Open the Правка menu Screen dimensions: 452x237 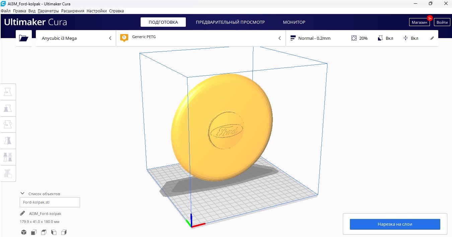coord(20,11)
